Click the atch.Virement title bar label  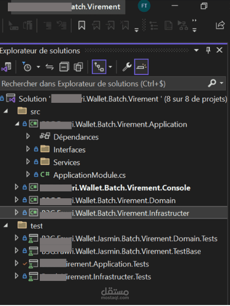[96, 7]
